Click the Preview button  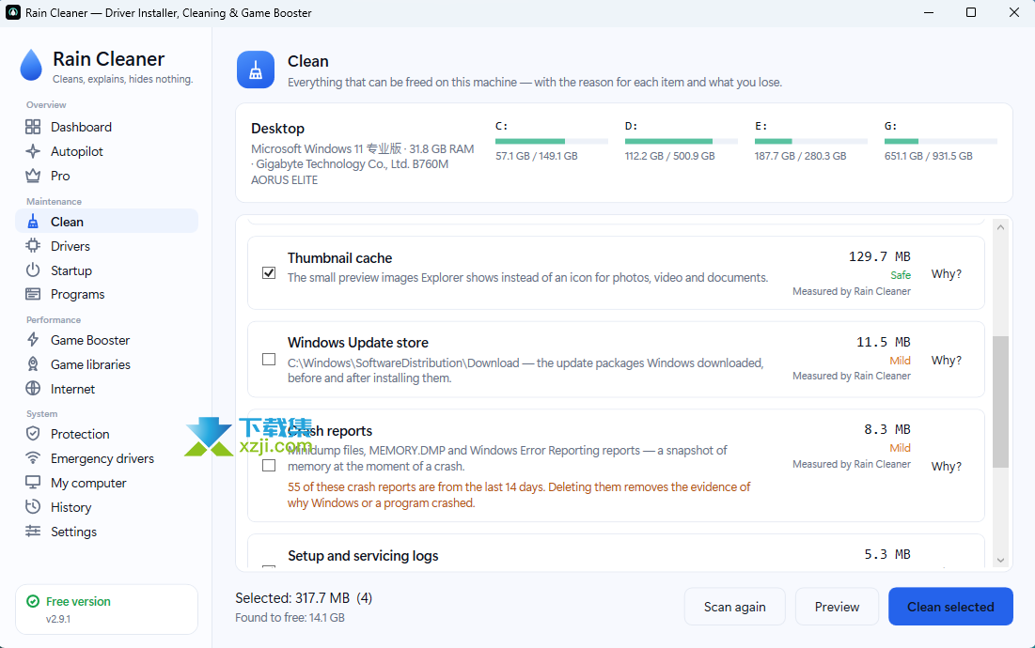click(x=837, y=607)
